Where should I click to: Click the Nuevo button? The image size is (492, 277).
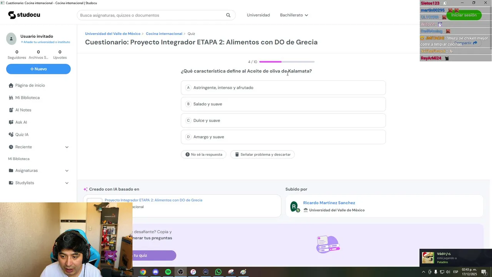point(38,69)
